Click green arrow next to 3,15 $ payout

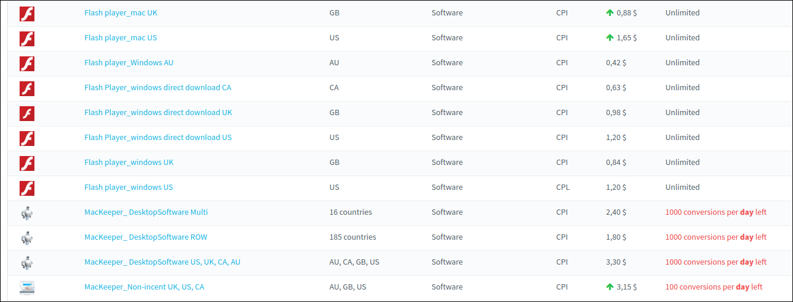[610, 287]
